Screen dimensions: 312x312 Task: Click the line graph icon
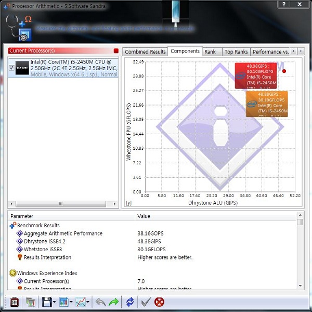[81, 302]
